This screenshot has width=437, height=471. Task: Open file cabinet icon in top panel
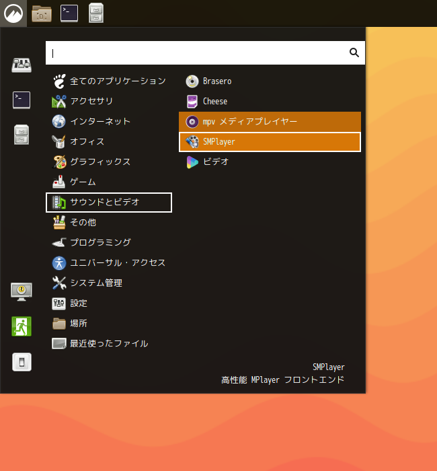coord(96,13)
